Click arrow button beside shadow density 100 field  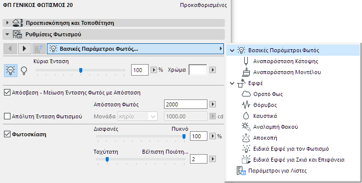coord(212,136)
